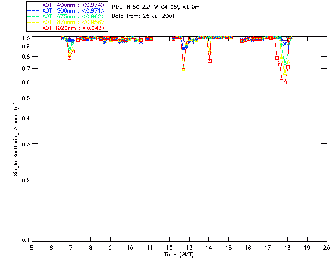Click y-axis tick label 0.7
Image resolution: width=336 pixels, height=268 pixels.
click(26, 69)
